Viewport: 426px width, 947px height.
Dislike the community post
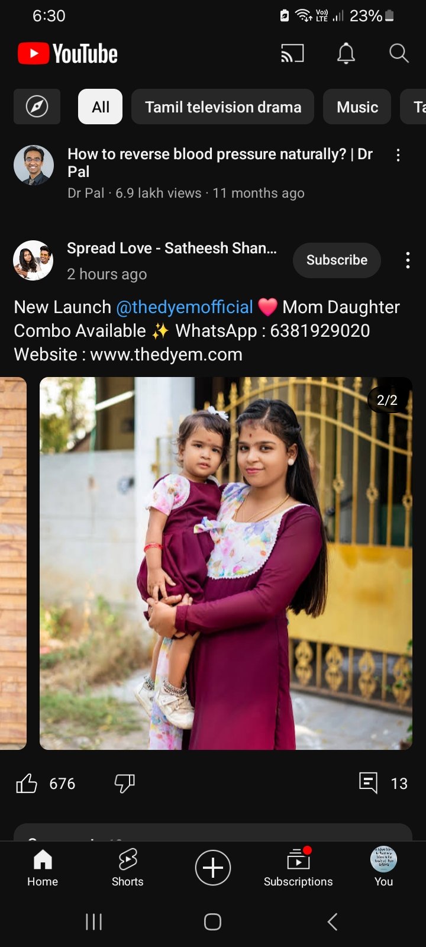124,784
